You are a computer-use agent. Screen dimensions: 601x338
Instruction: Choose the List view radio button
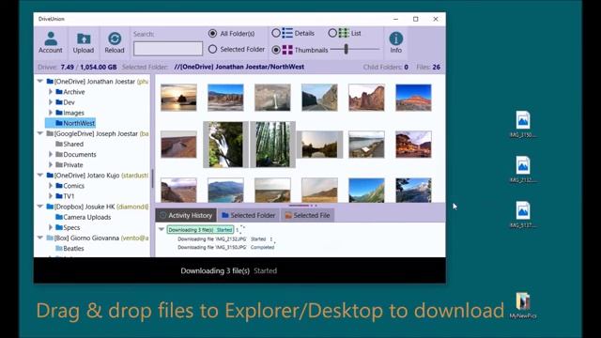(x=332, y=33)
